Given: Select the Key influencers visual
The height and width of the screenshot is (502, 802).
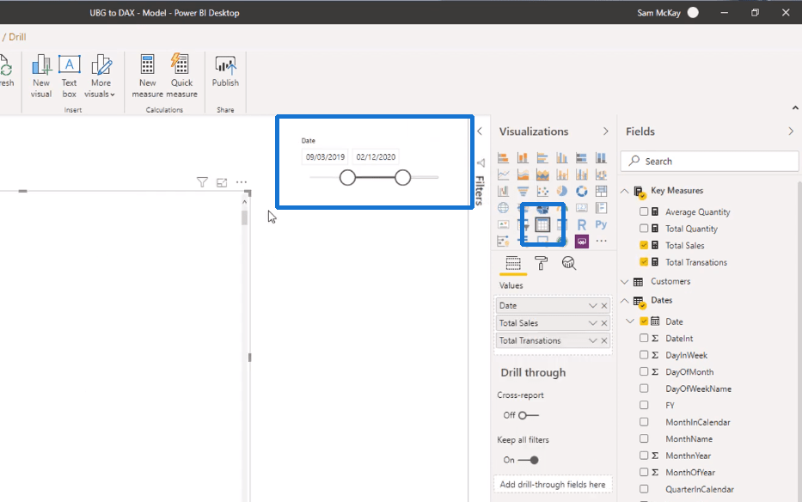Looking at the screenshot, I should point(504,241).
